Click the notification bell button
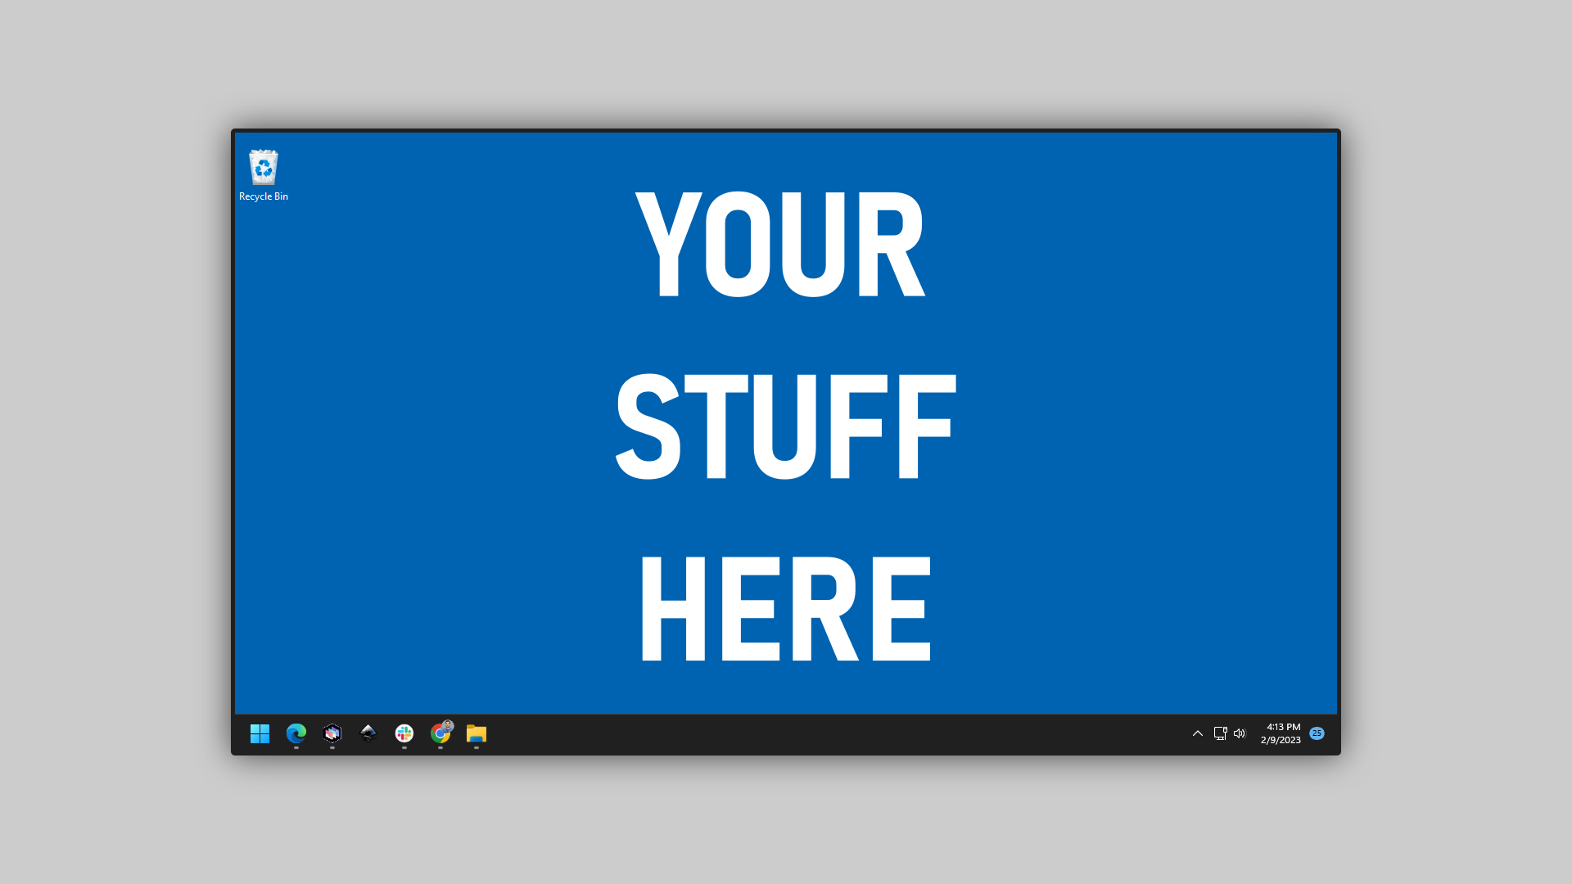1572x884 pixels. pos(1317,733)
